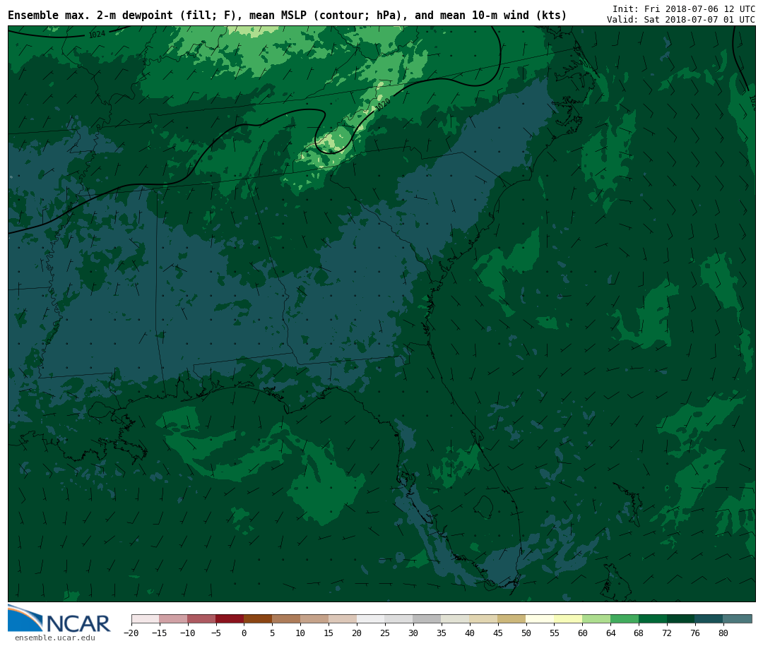Click the light pink swatch between -20 and -15
Screen dimensions: 763x646
coord(146,619)
